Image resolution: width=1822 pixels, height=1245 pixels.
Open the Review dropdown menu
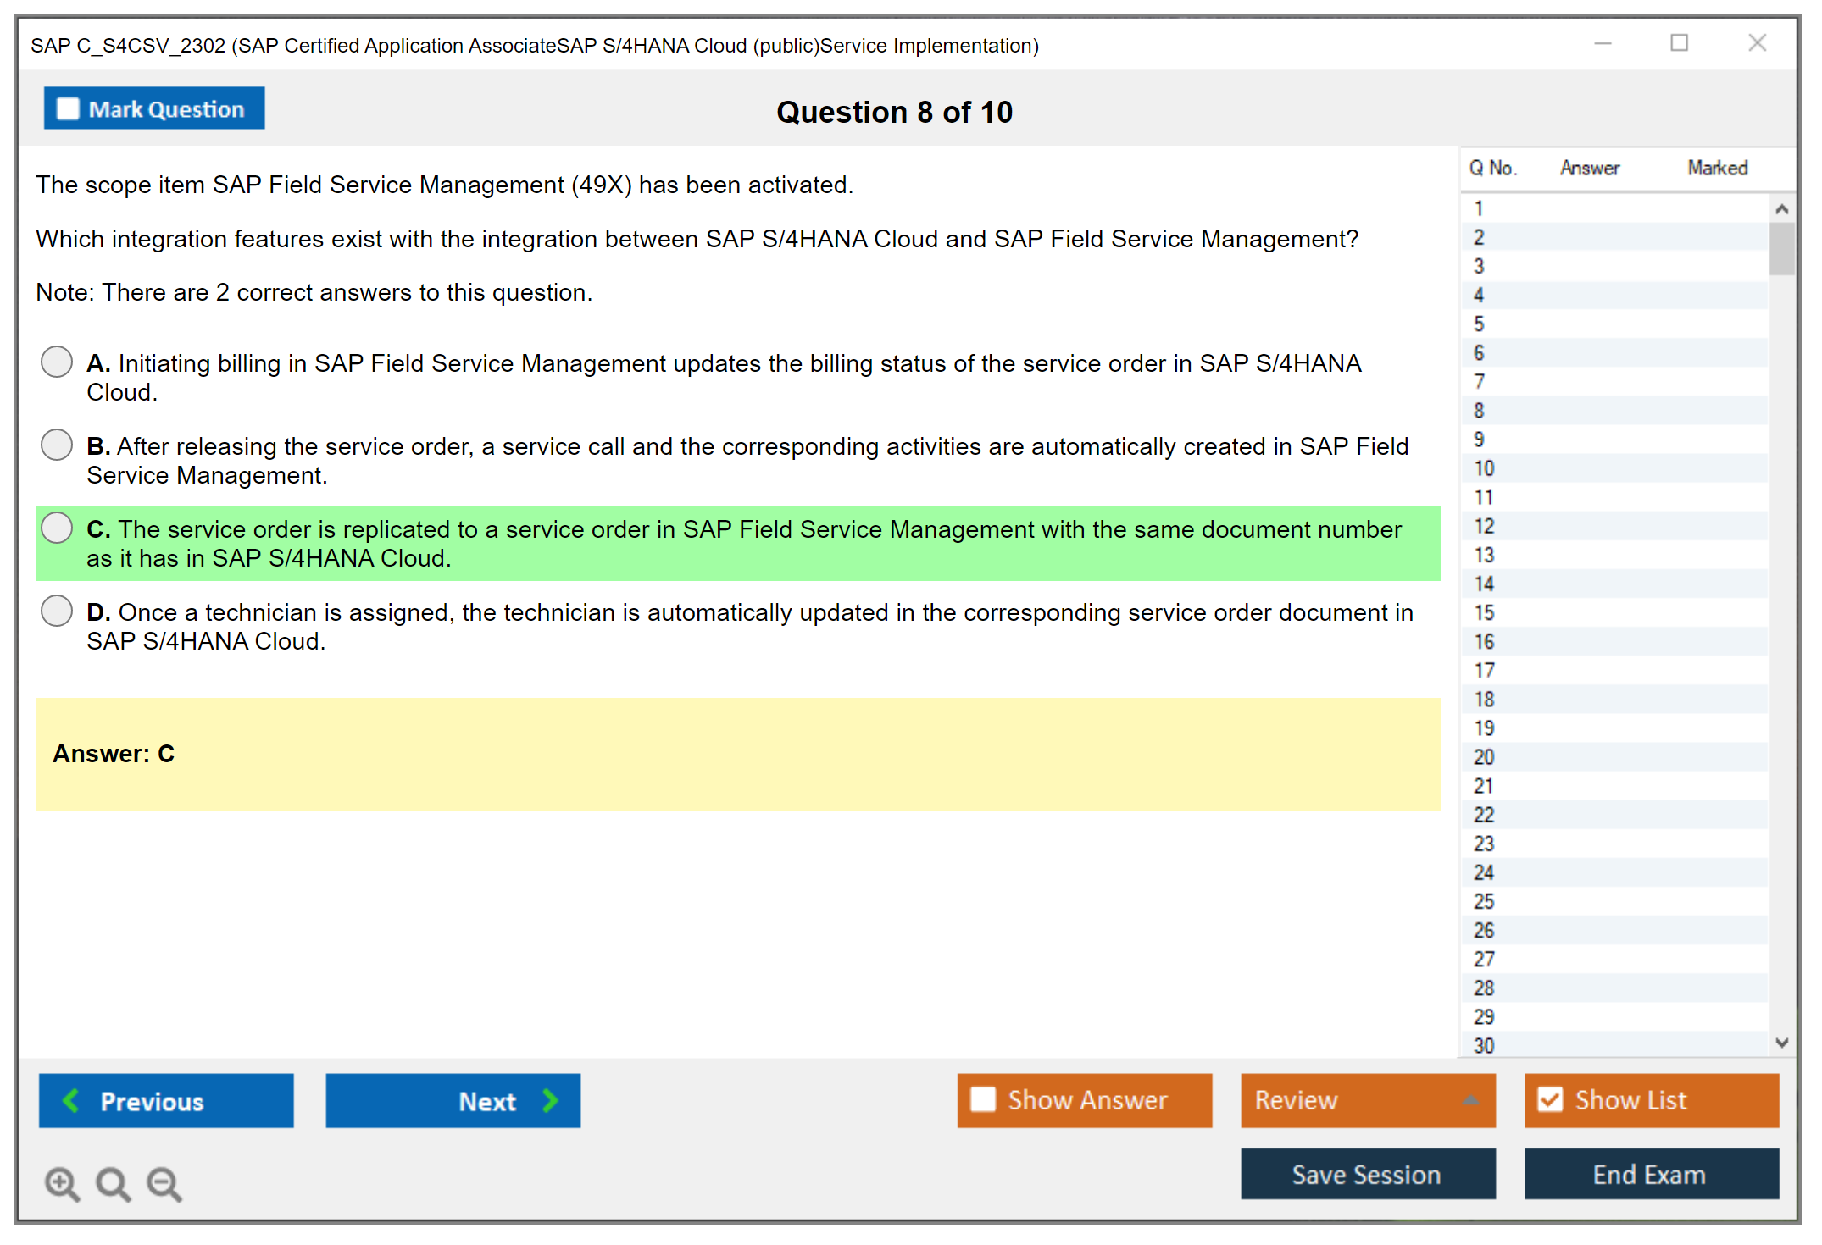[1469, 1099]
